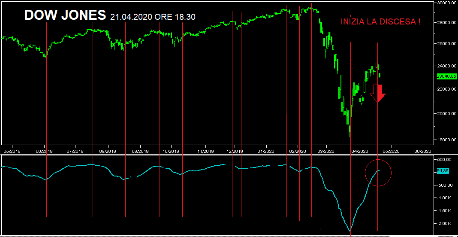Click the 22000,00 price axis label
Screen dimensions: 458x237
click(446, 89)
